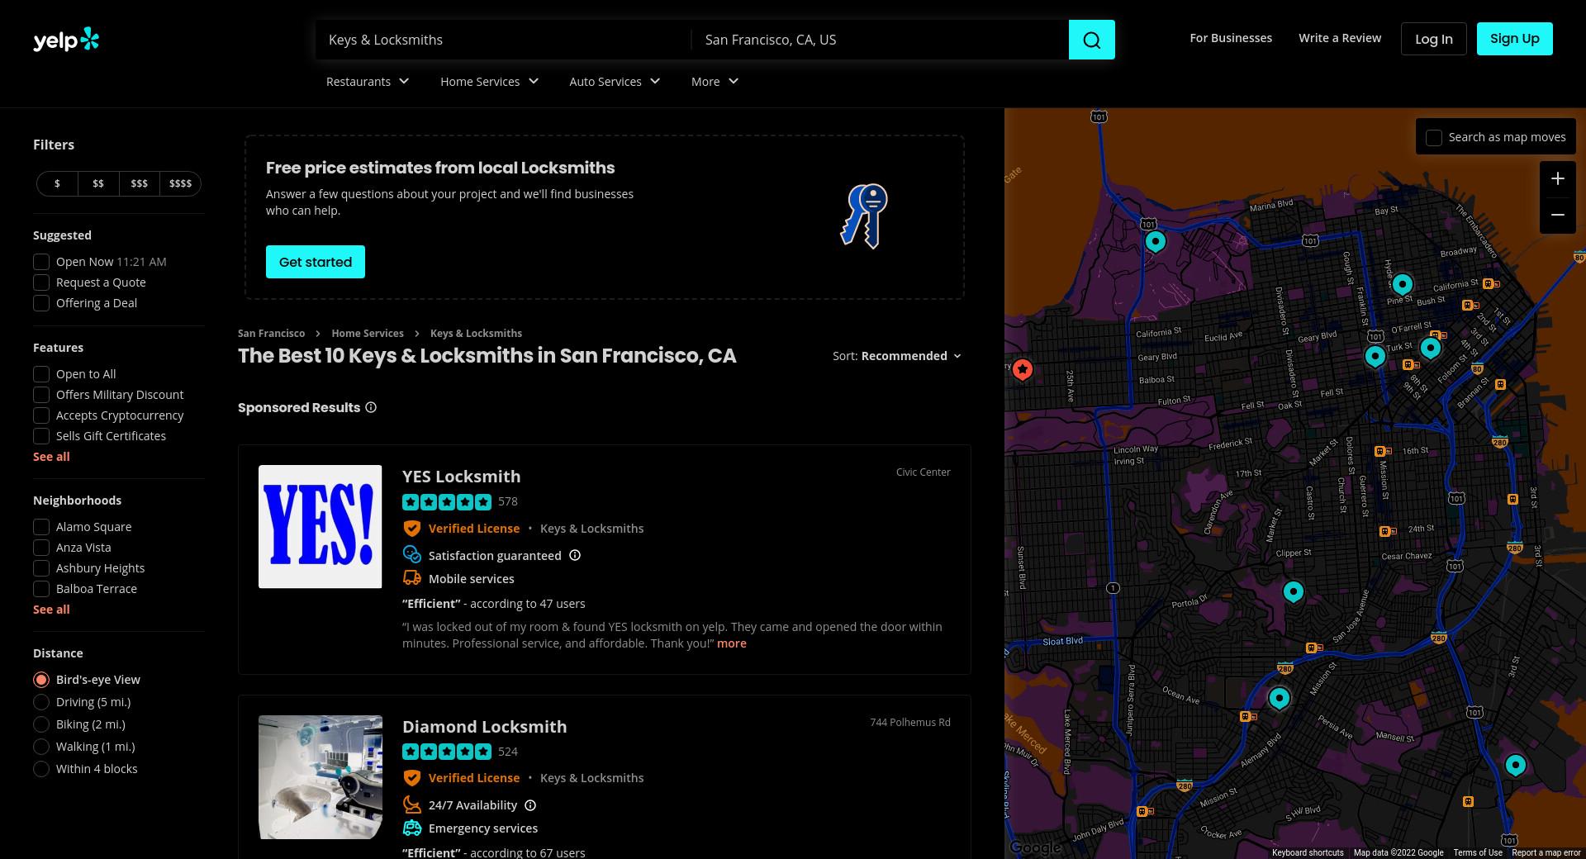Zoom in the map with plus button
The height and width of the screenshot is (859, 1586).
pyautogui.click(x=1557, y=178)
